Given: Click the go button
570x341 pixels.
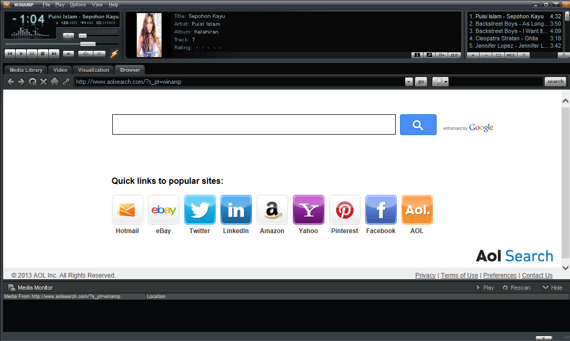Looking at the screenshot, I should coord(421,82).
